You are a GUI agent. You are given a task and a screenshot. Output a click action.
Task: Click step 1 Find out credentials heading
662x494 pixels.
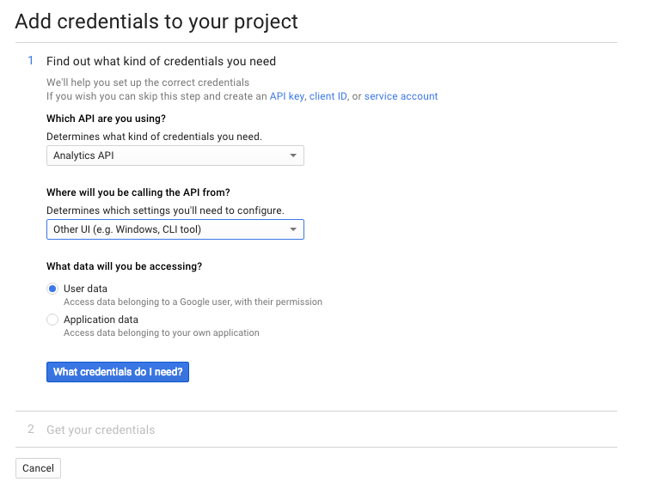161,62
